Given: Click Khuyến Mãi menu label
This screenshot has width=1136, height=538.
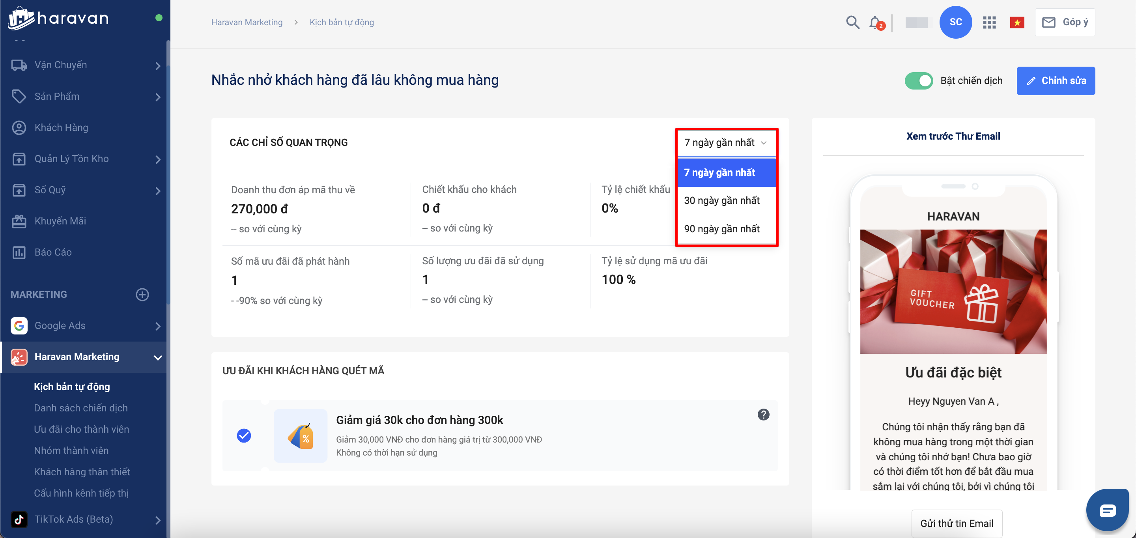Looking at the screenshot, I should [x=60, y=221].
